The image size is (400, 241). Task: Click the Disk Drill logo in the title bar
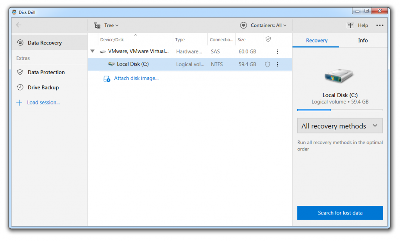coord(14,12)
